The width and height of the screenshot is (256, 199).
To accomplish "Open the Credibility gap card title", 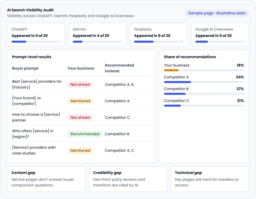I will (x=107, y=173).
